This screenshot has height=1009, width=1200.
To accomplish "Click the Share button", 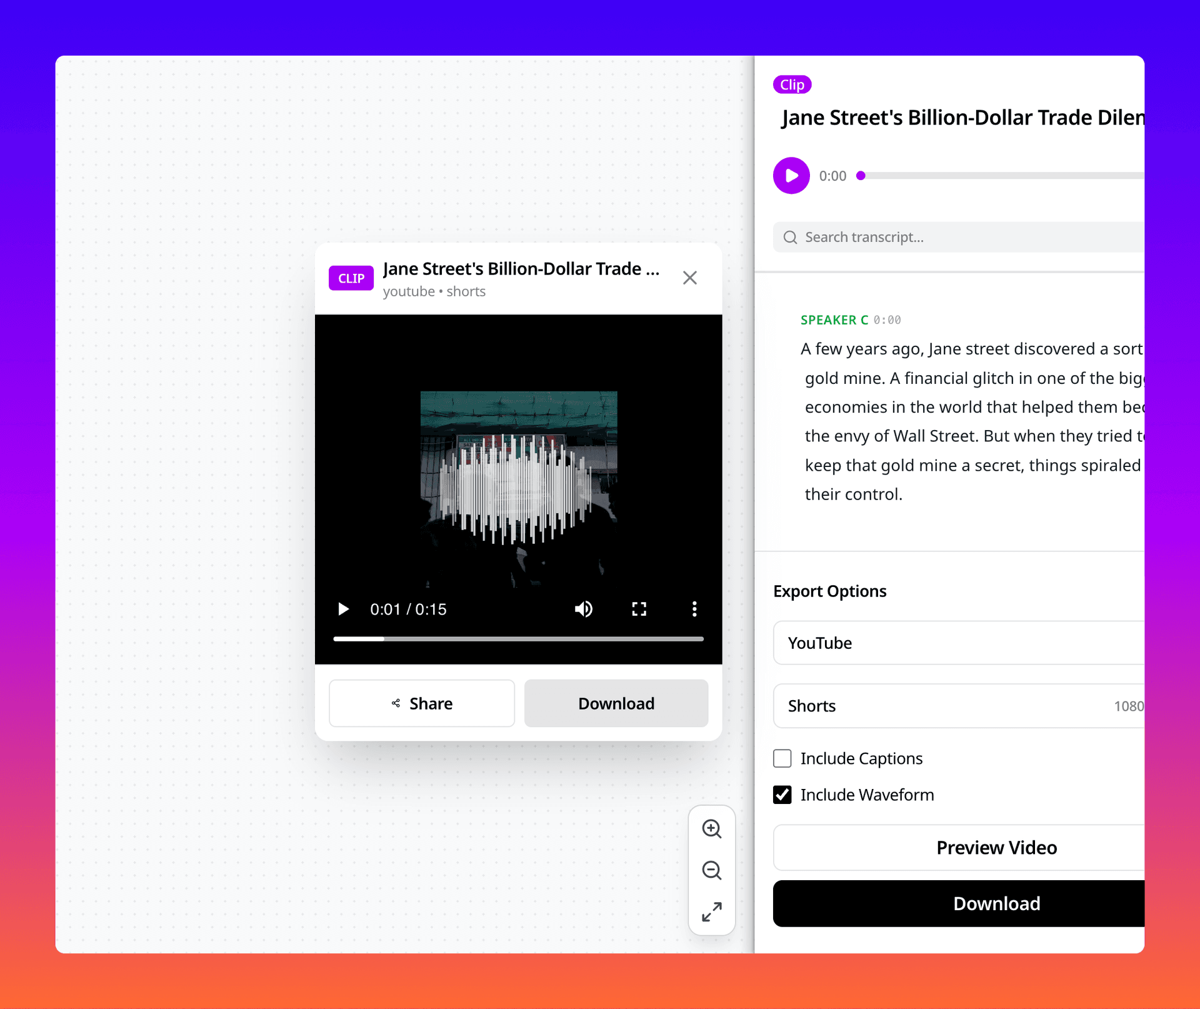I will pos(422,703).
